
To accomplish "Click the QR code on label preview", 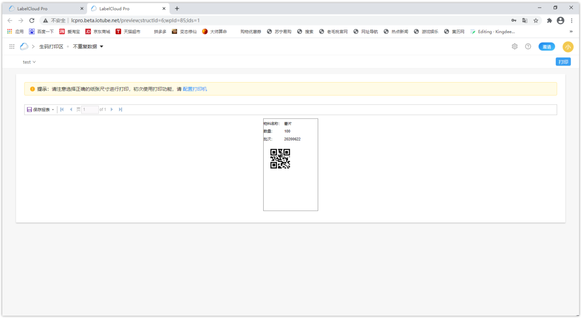I will coord(280,159).
